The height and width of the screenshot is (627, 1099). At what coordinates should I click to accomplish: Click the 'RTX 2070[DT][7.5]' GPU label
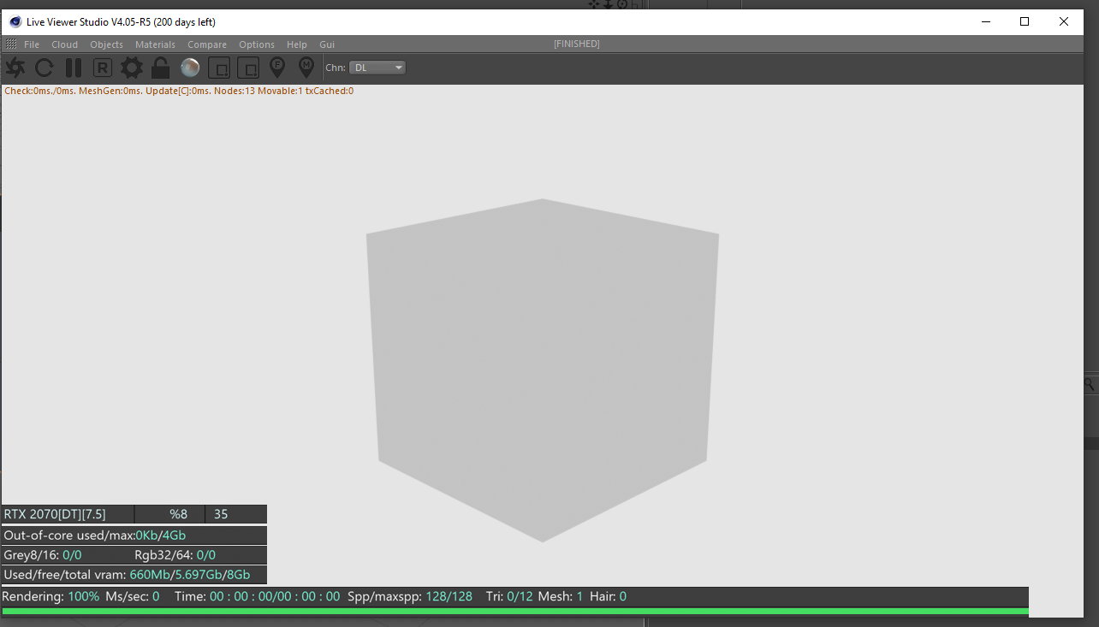[55, 514]
